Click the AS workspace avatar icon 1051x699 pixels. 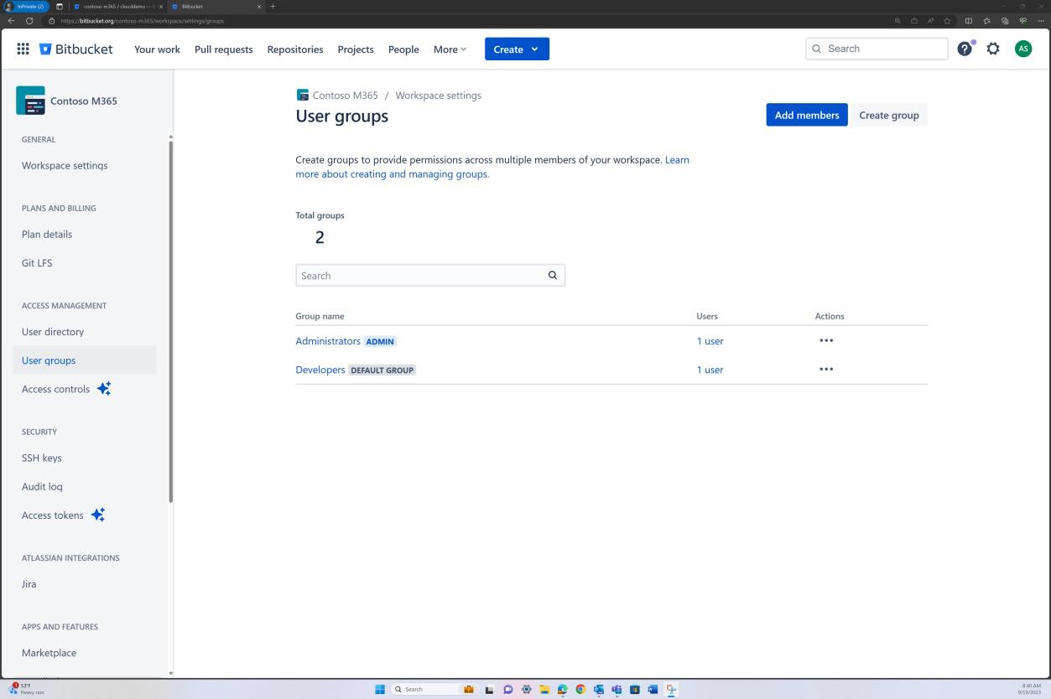click(x=1023, y=49)
